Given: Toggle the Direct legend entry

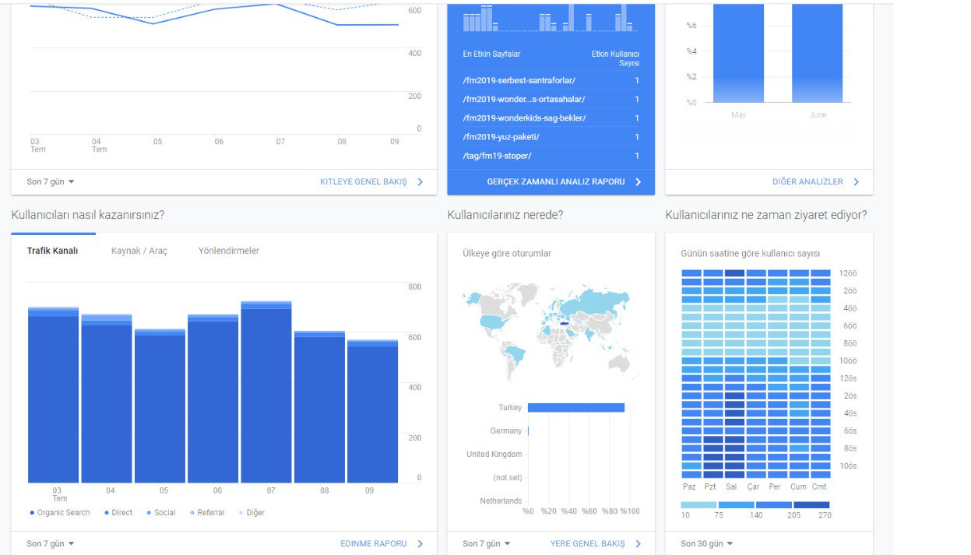Looking at the screenshot, I should tap(118, 512).
